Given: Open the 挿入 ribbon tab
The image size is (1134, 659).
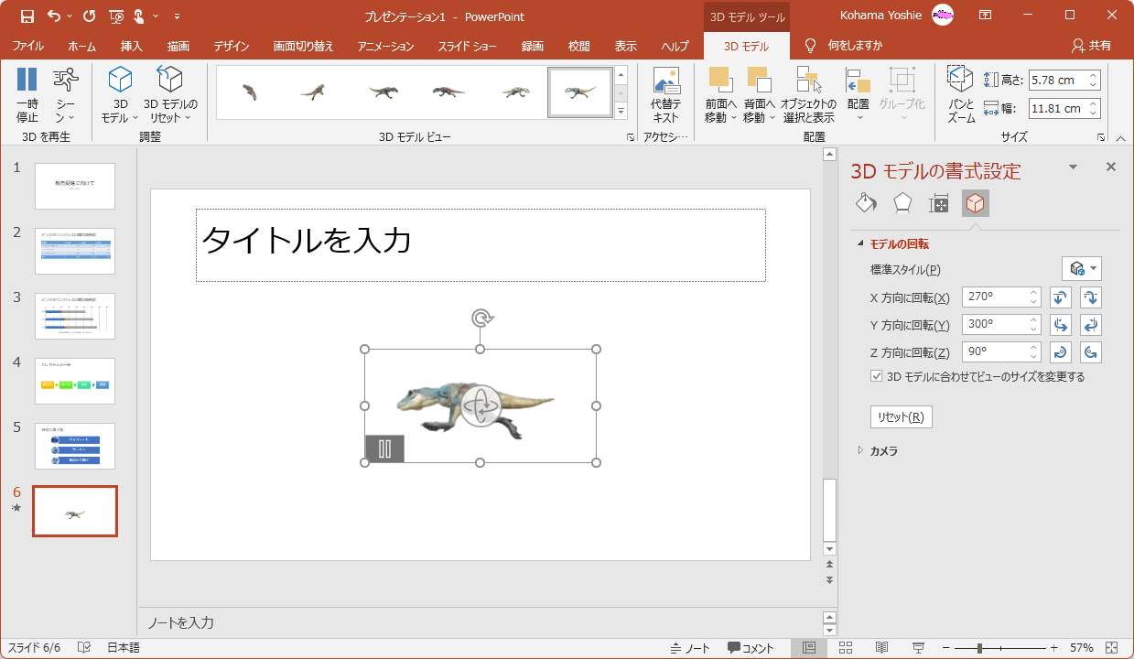Looking at the screenshot, I should (131, 46).
